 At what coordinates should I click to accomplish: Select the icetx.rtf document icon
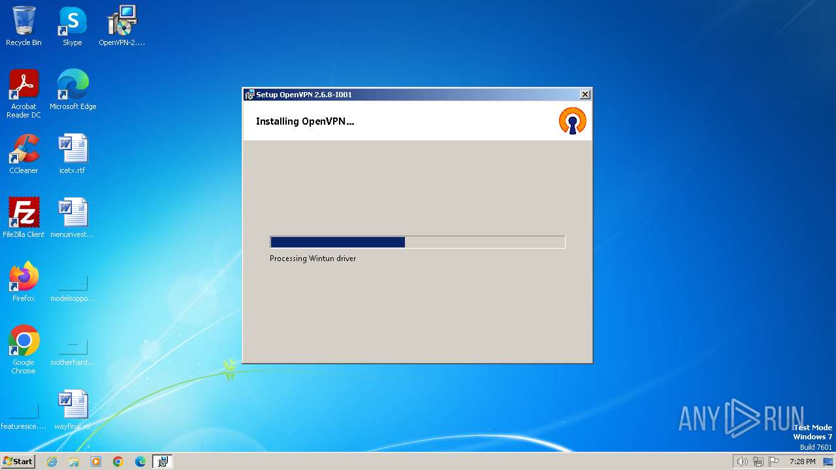click(x=72, y=154)
